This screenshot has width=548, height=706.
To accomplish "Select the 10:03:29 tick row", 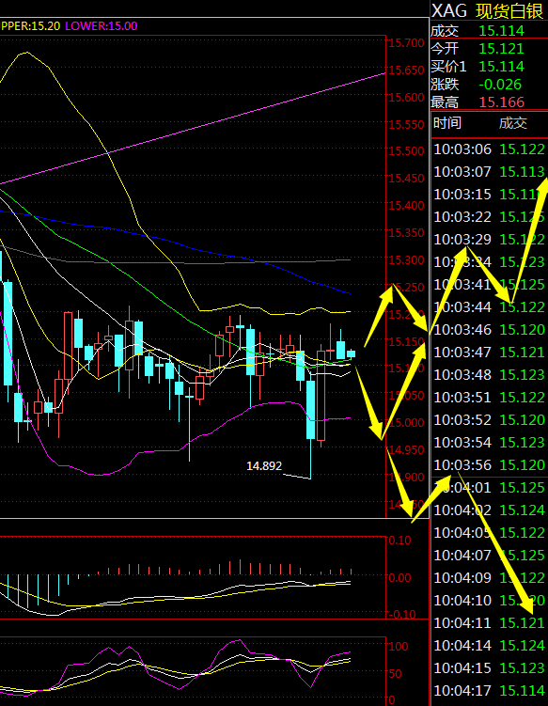I will pyautogui.click(x=489, y=240).
